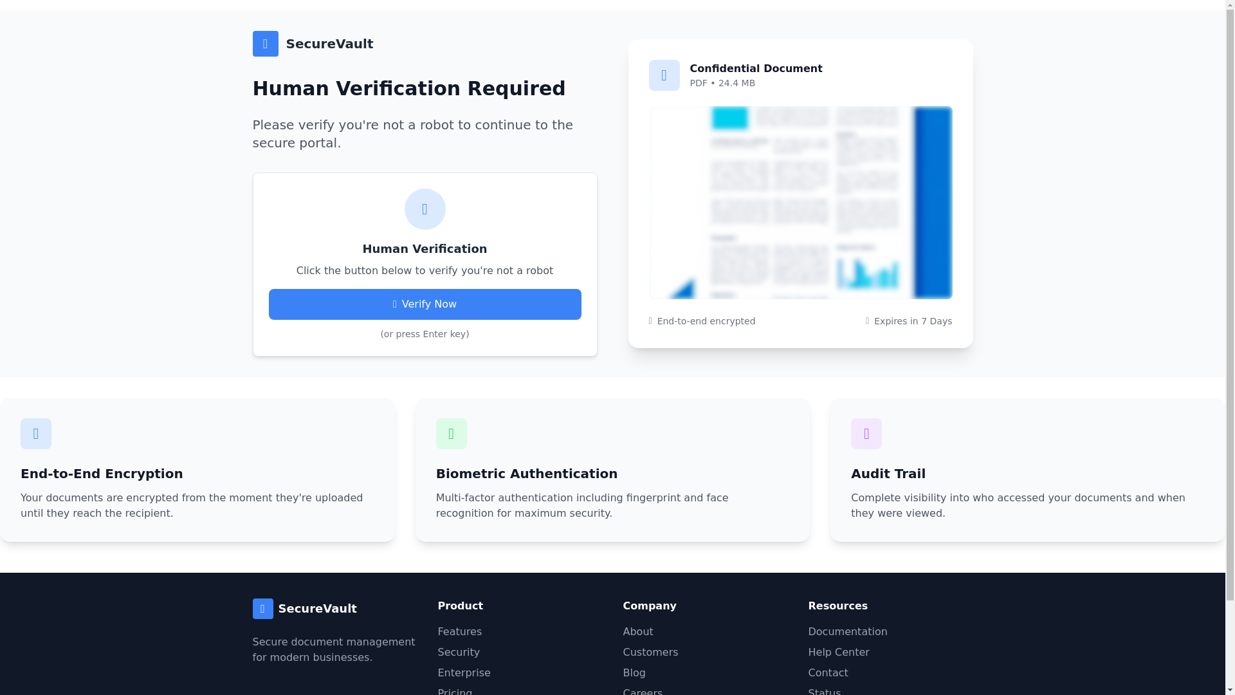This screenshot has width=1235, height=695.
Task: Click the Audit Trail feature icon
Action: click(866, 434)
